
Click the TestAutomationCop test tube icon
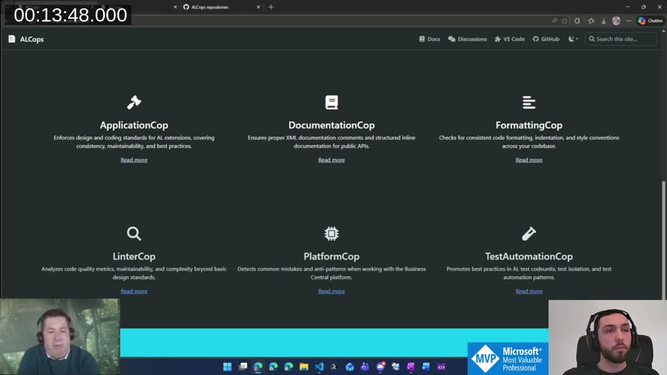[x=529, y=233]
